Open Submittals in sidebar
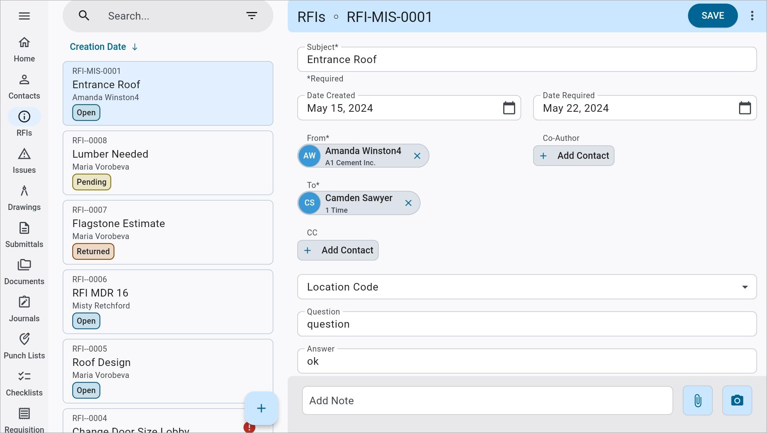Viewport: 767px width, 433px height. pos(24,235)
